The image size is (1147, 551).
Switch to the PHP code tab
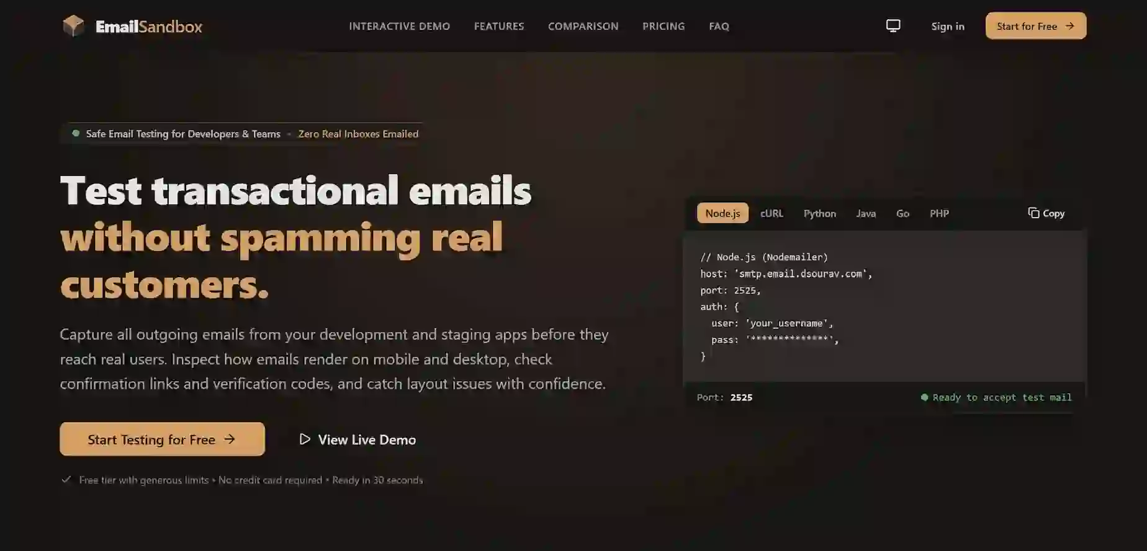pyautogui.click(x=939, y=213)
